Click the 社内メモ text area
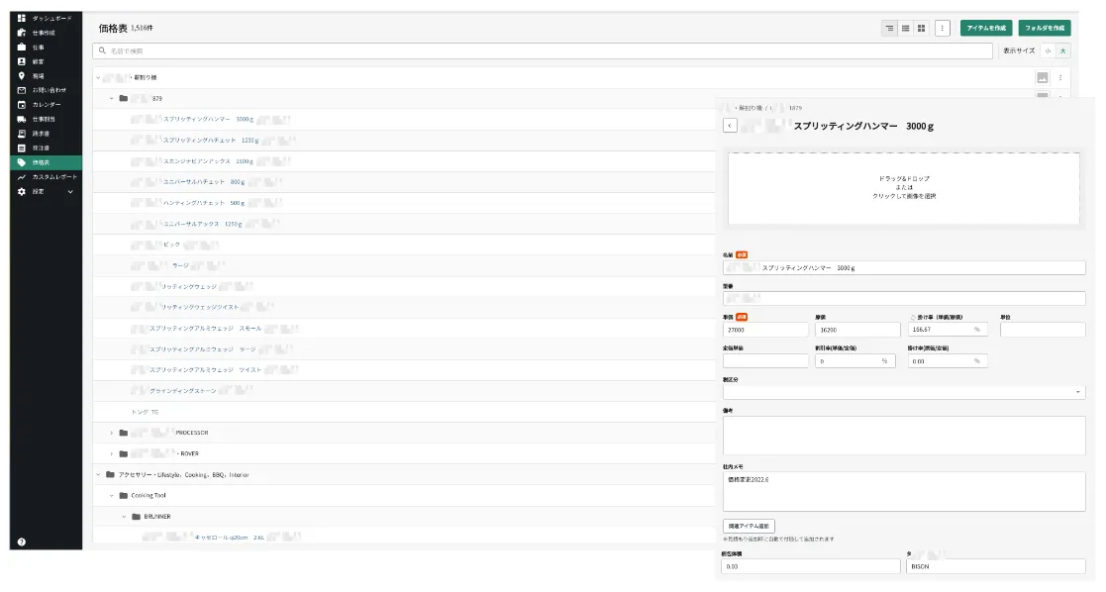 (904, 491)
